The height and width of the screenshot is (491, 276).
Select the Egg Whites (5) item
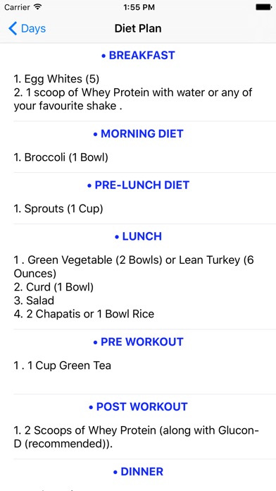pyautogui.click(x=56, y=79)
